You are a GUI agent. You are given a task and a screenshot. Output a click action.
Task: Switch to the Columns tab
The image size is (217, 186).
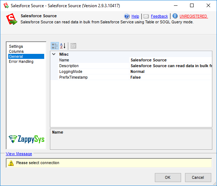16,51
